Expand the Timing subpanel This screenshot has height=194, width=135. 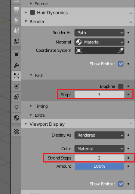(x=31, y=106)
